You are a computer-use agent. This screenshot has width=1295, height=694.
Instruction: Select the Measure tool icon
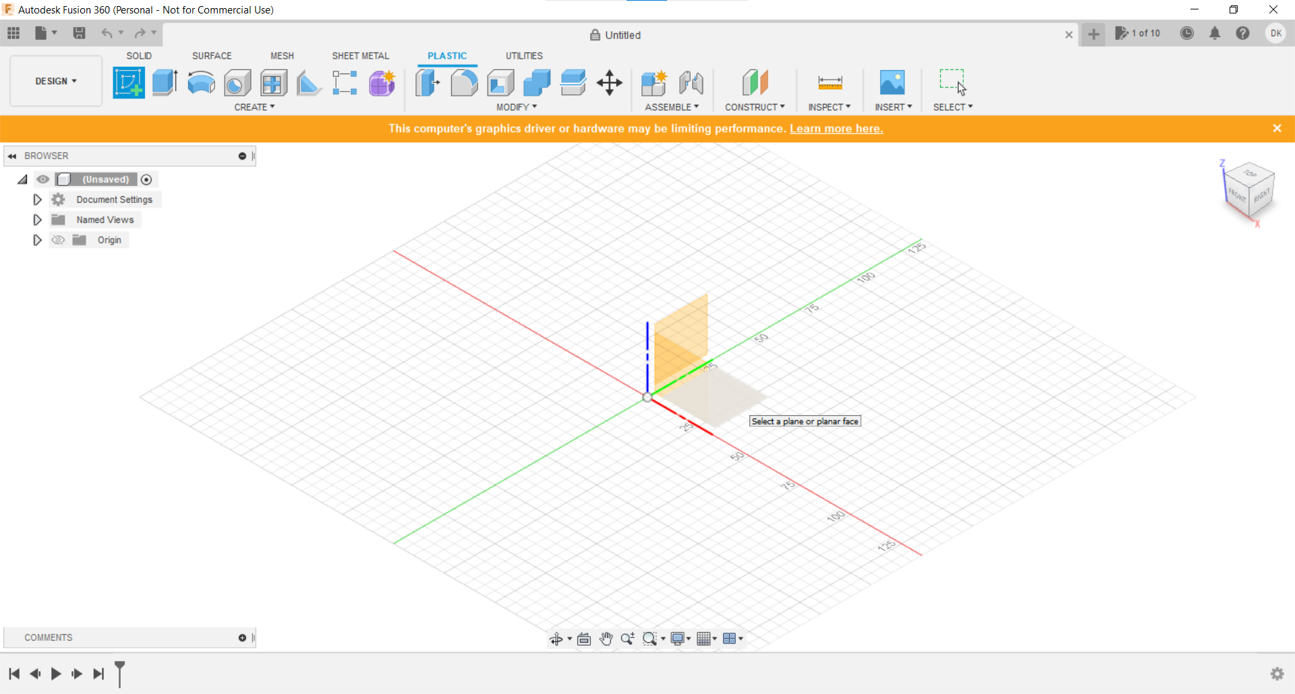pos(830,83)
